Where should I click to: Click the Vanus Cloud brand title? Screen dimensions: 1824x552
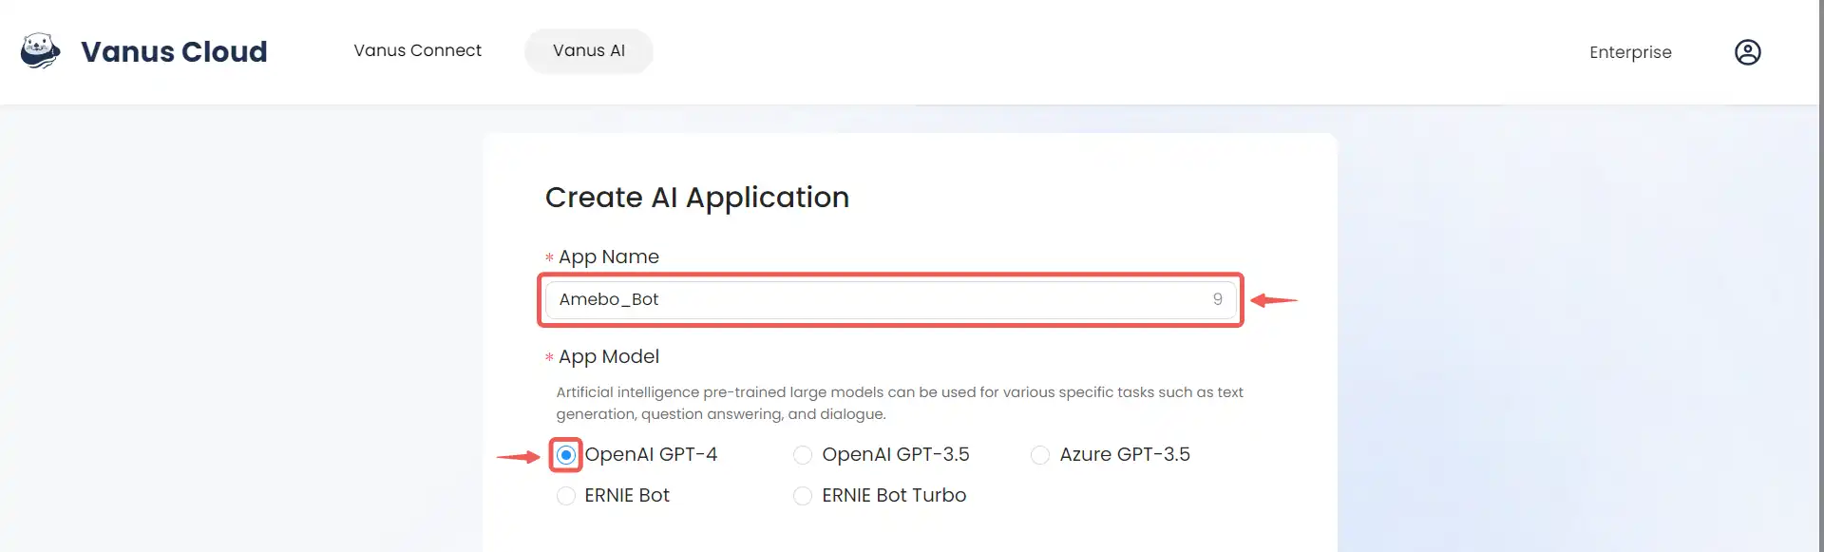point(174,51)
